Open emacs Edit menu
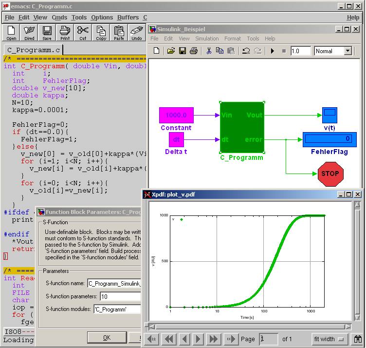The height and width of the screenshot is (348, 366). point(24,18)
